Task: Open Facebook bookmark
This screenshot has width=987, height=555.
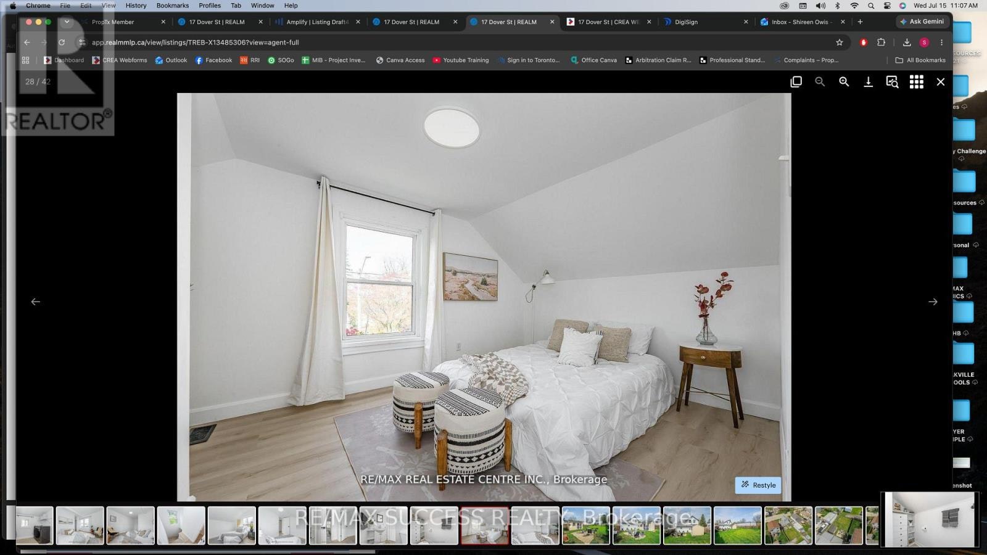Action: pos(213,60)
